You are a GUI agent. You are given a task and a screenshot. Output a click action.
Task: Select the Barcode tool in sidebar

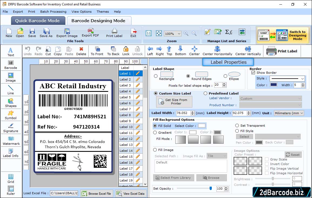click(11, 65)
